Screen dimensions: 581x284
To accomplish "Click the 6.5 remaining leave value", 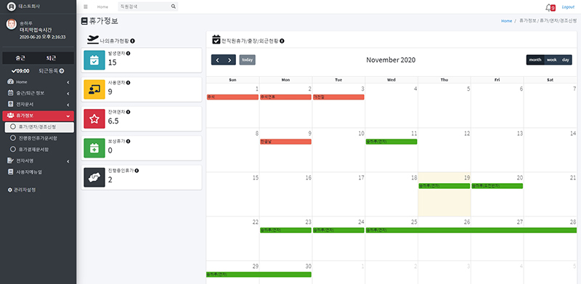I will tap(113, 121).
